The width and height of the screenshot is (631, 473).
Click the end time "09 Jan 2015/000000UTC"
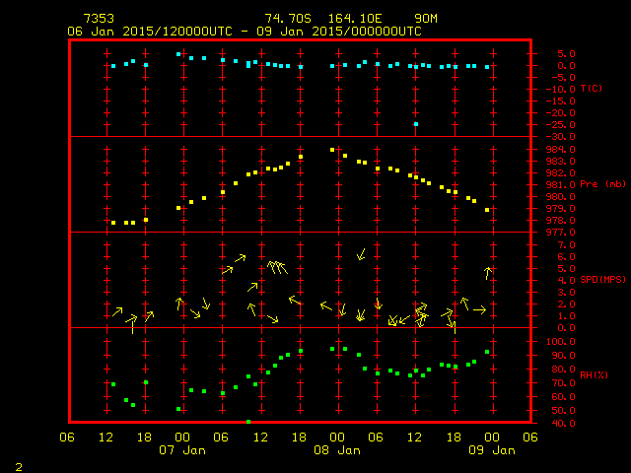[x=339, y=32]
